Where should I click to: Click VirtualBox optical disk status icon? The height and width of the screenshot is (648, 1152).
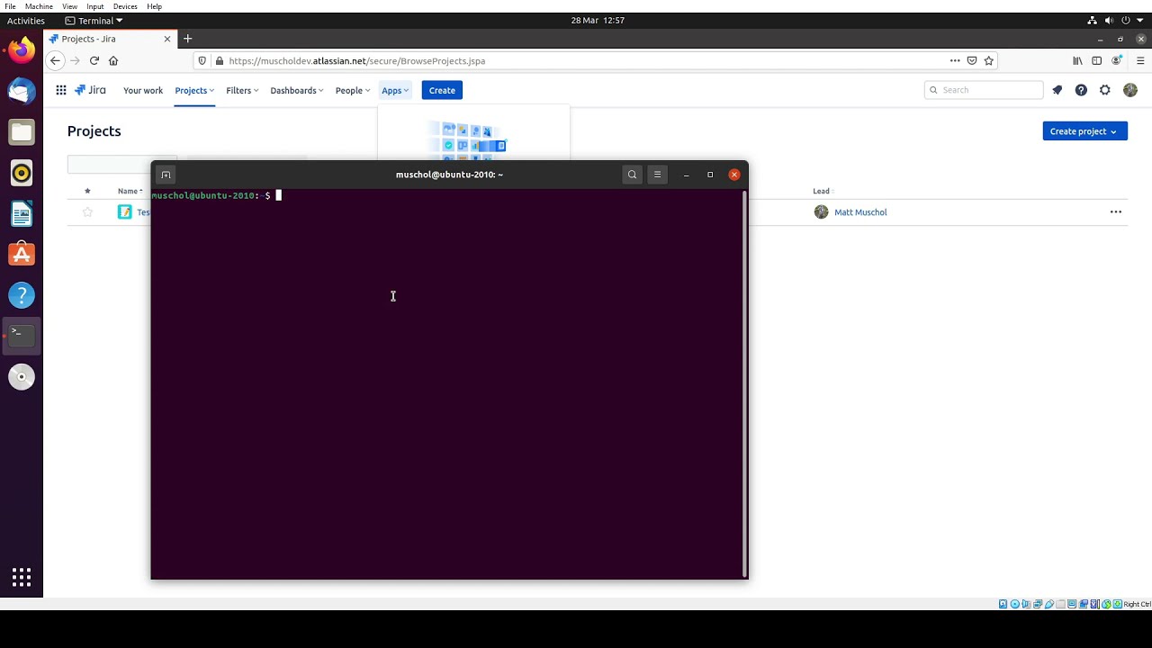pyautogui.click(x=1014, y=604)
